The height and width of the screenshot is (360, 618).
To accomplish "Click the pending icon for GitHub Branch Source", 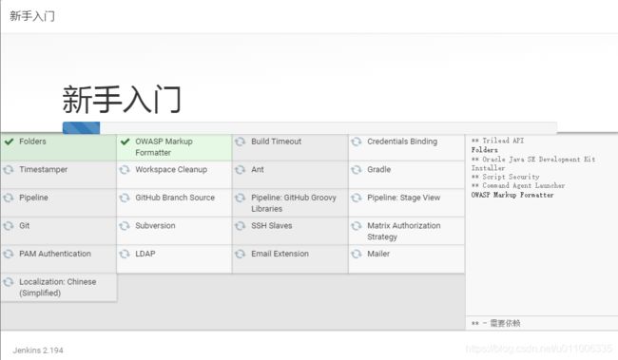I will tap(125, 198).
